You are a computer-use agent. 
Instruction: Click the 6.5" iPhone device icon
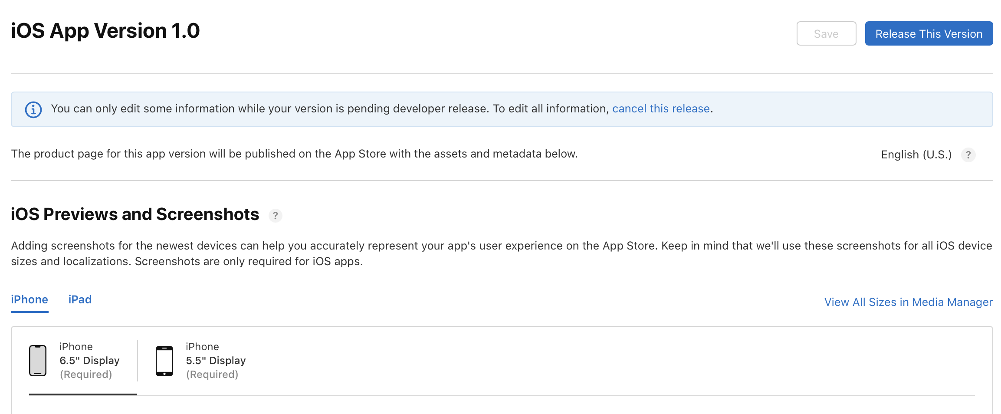point(38,361)
